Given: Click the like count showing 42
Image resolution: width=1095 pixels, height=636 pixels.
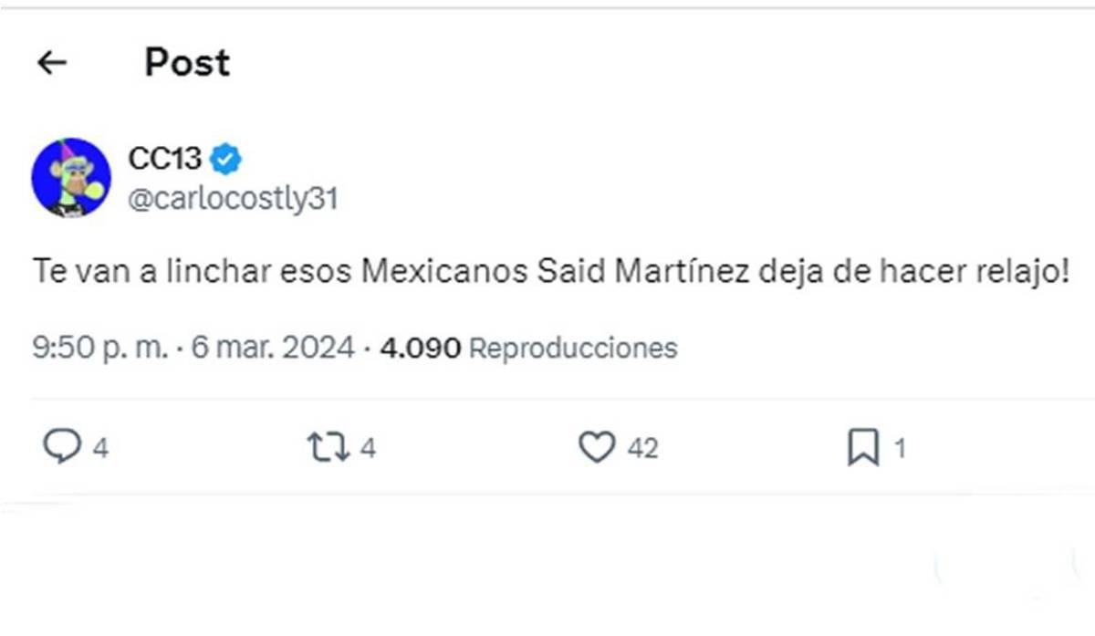Looking at the screenshot, I should pos(644,447).
